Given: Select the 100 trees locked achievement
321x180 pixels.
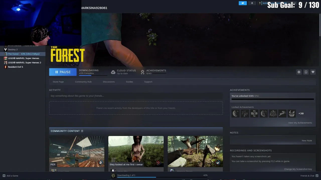Looking at the screenshot, I should point(273,113).
